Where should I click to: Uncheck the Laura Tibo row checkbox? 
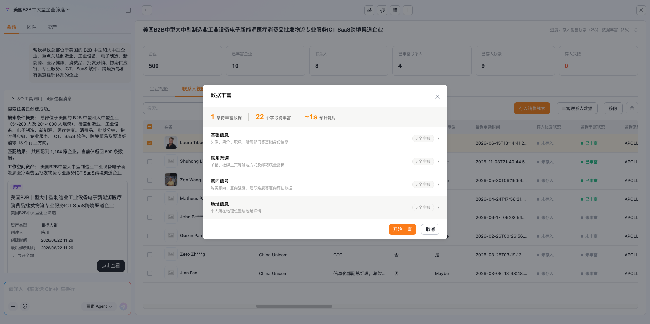coord(150,143)
